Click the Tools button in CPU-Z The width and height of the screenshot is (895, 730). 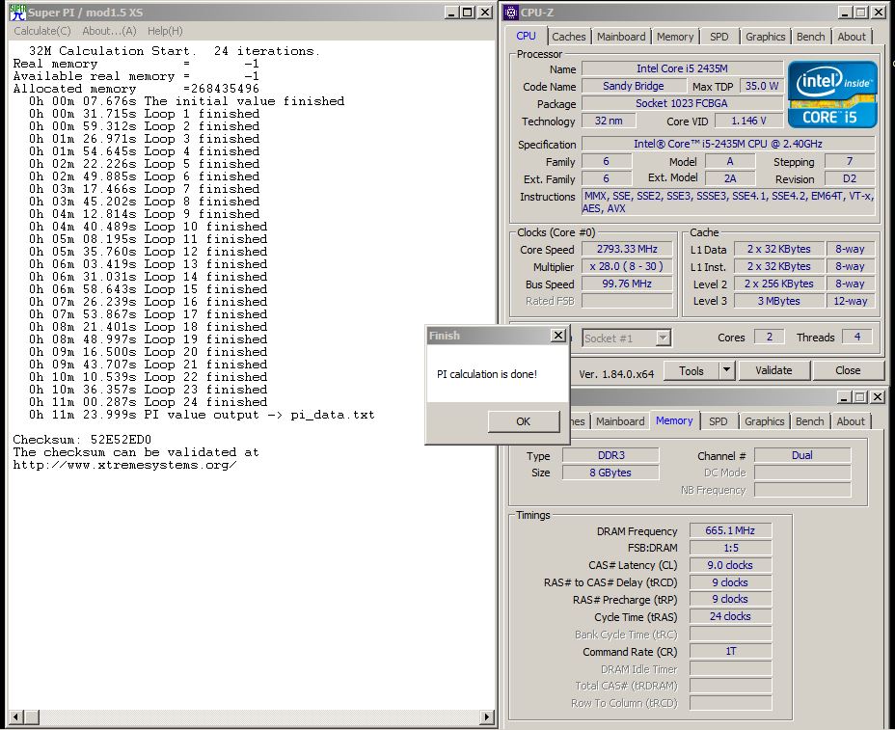[x=692, y=370]
